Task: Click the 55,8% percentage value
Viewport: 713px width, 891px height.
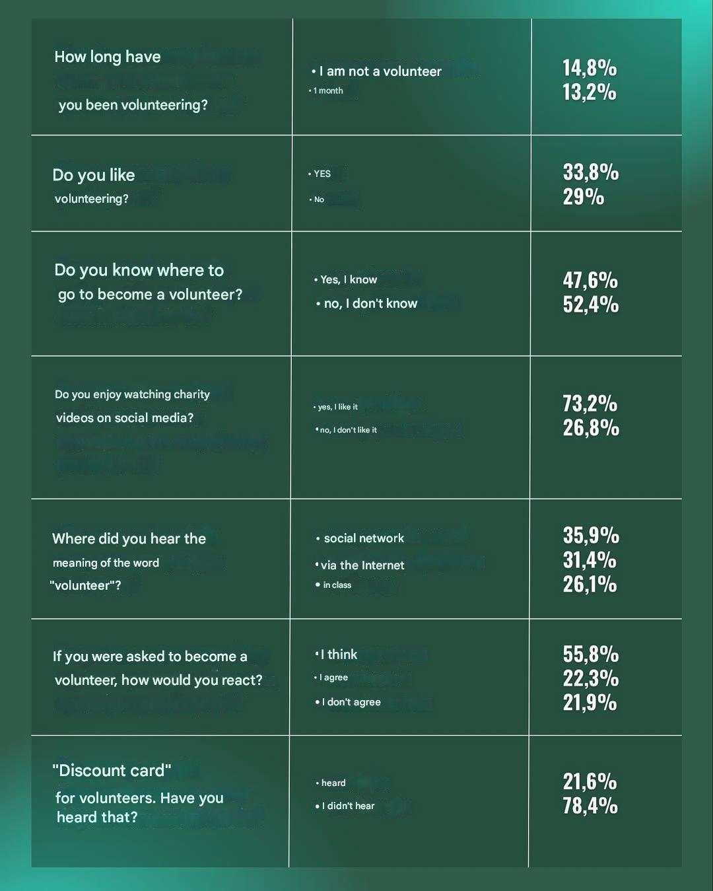Action: tap(591, 654)
